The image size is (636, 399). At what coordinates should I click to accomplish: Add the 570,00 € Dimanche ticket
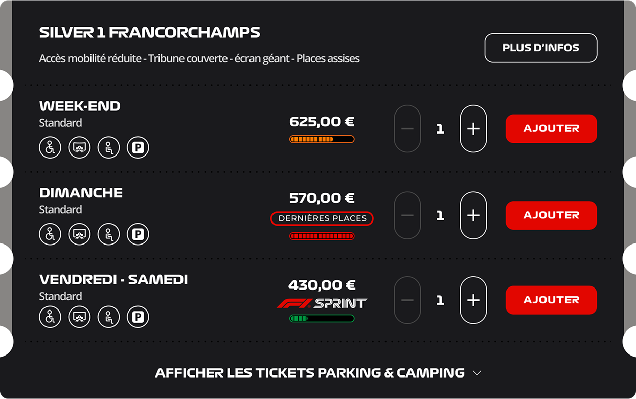(x=551, y=215)
